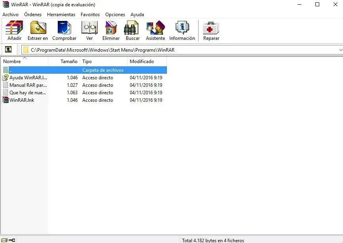343x243 pixels.
Task: Click the Buscar binoculars icon
Action: (131, 28)
